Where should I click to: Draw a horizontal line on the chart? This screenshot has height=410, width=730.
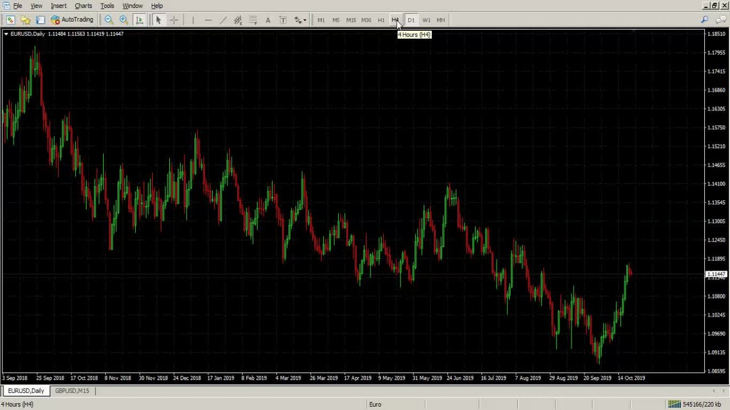[x=208, y=20]
